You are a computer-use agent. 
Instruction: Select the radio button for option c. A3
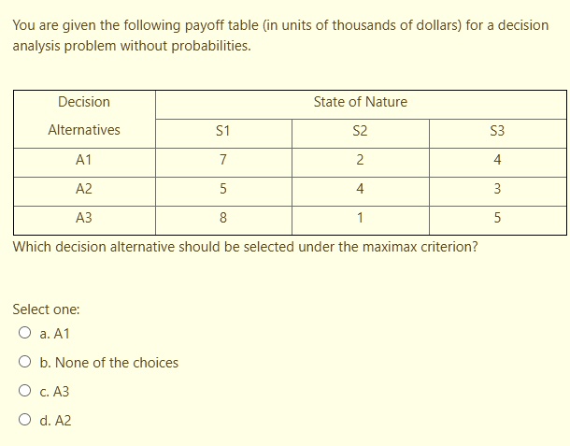pos(22,392)
